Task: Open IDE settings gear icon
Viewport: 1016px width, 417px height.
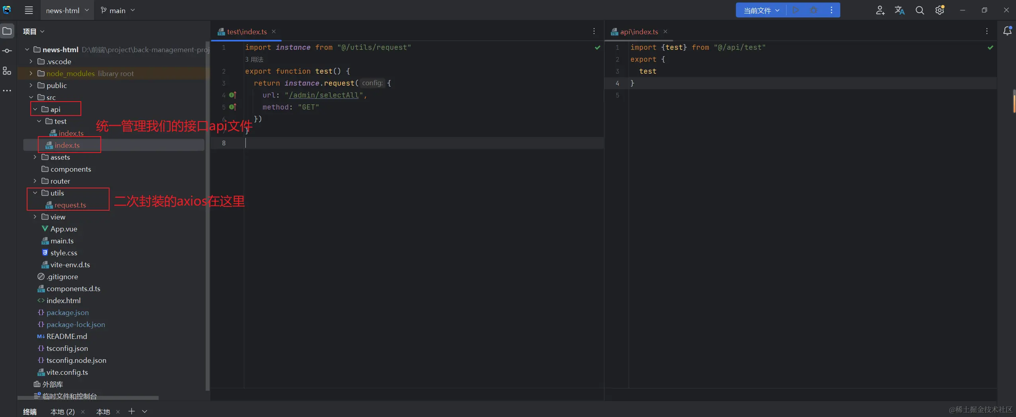Action: [x=940, y=10]
